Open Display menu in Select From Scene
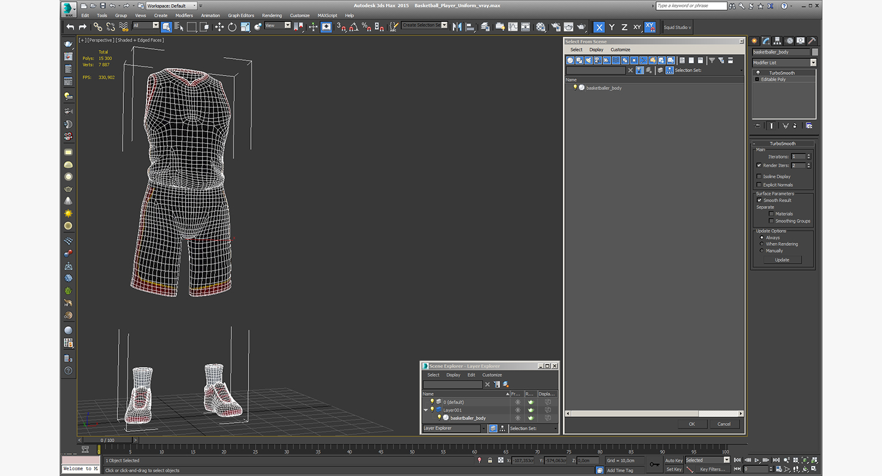The height and width of the screenshot is (476, 882). 597,50
